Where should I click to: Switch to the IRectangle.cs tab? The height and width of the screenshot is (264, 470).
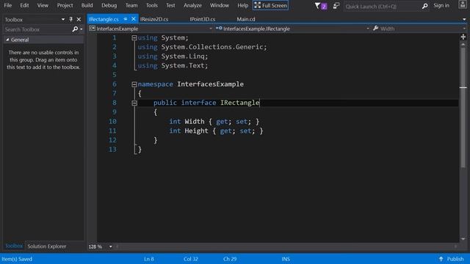[x=104, y=19]
